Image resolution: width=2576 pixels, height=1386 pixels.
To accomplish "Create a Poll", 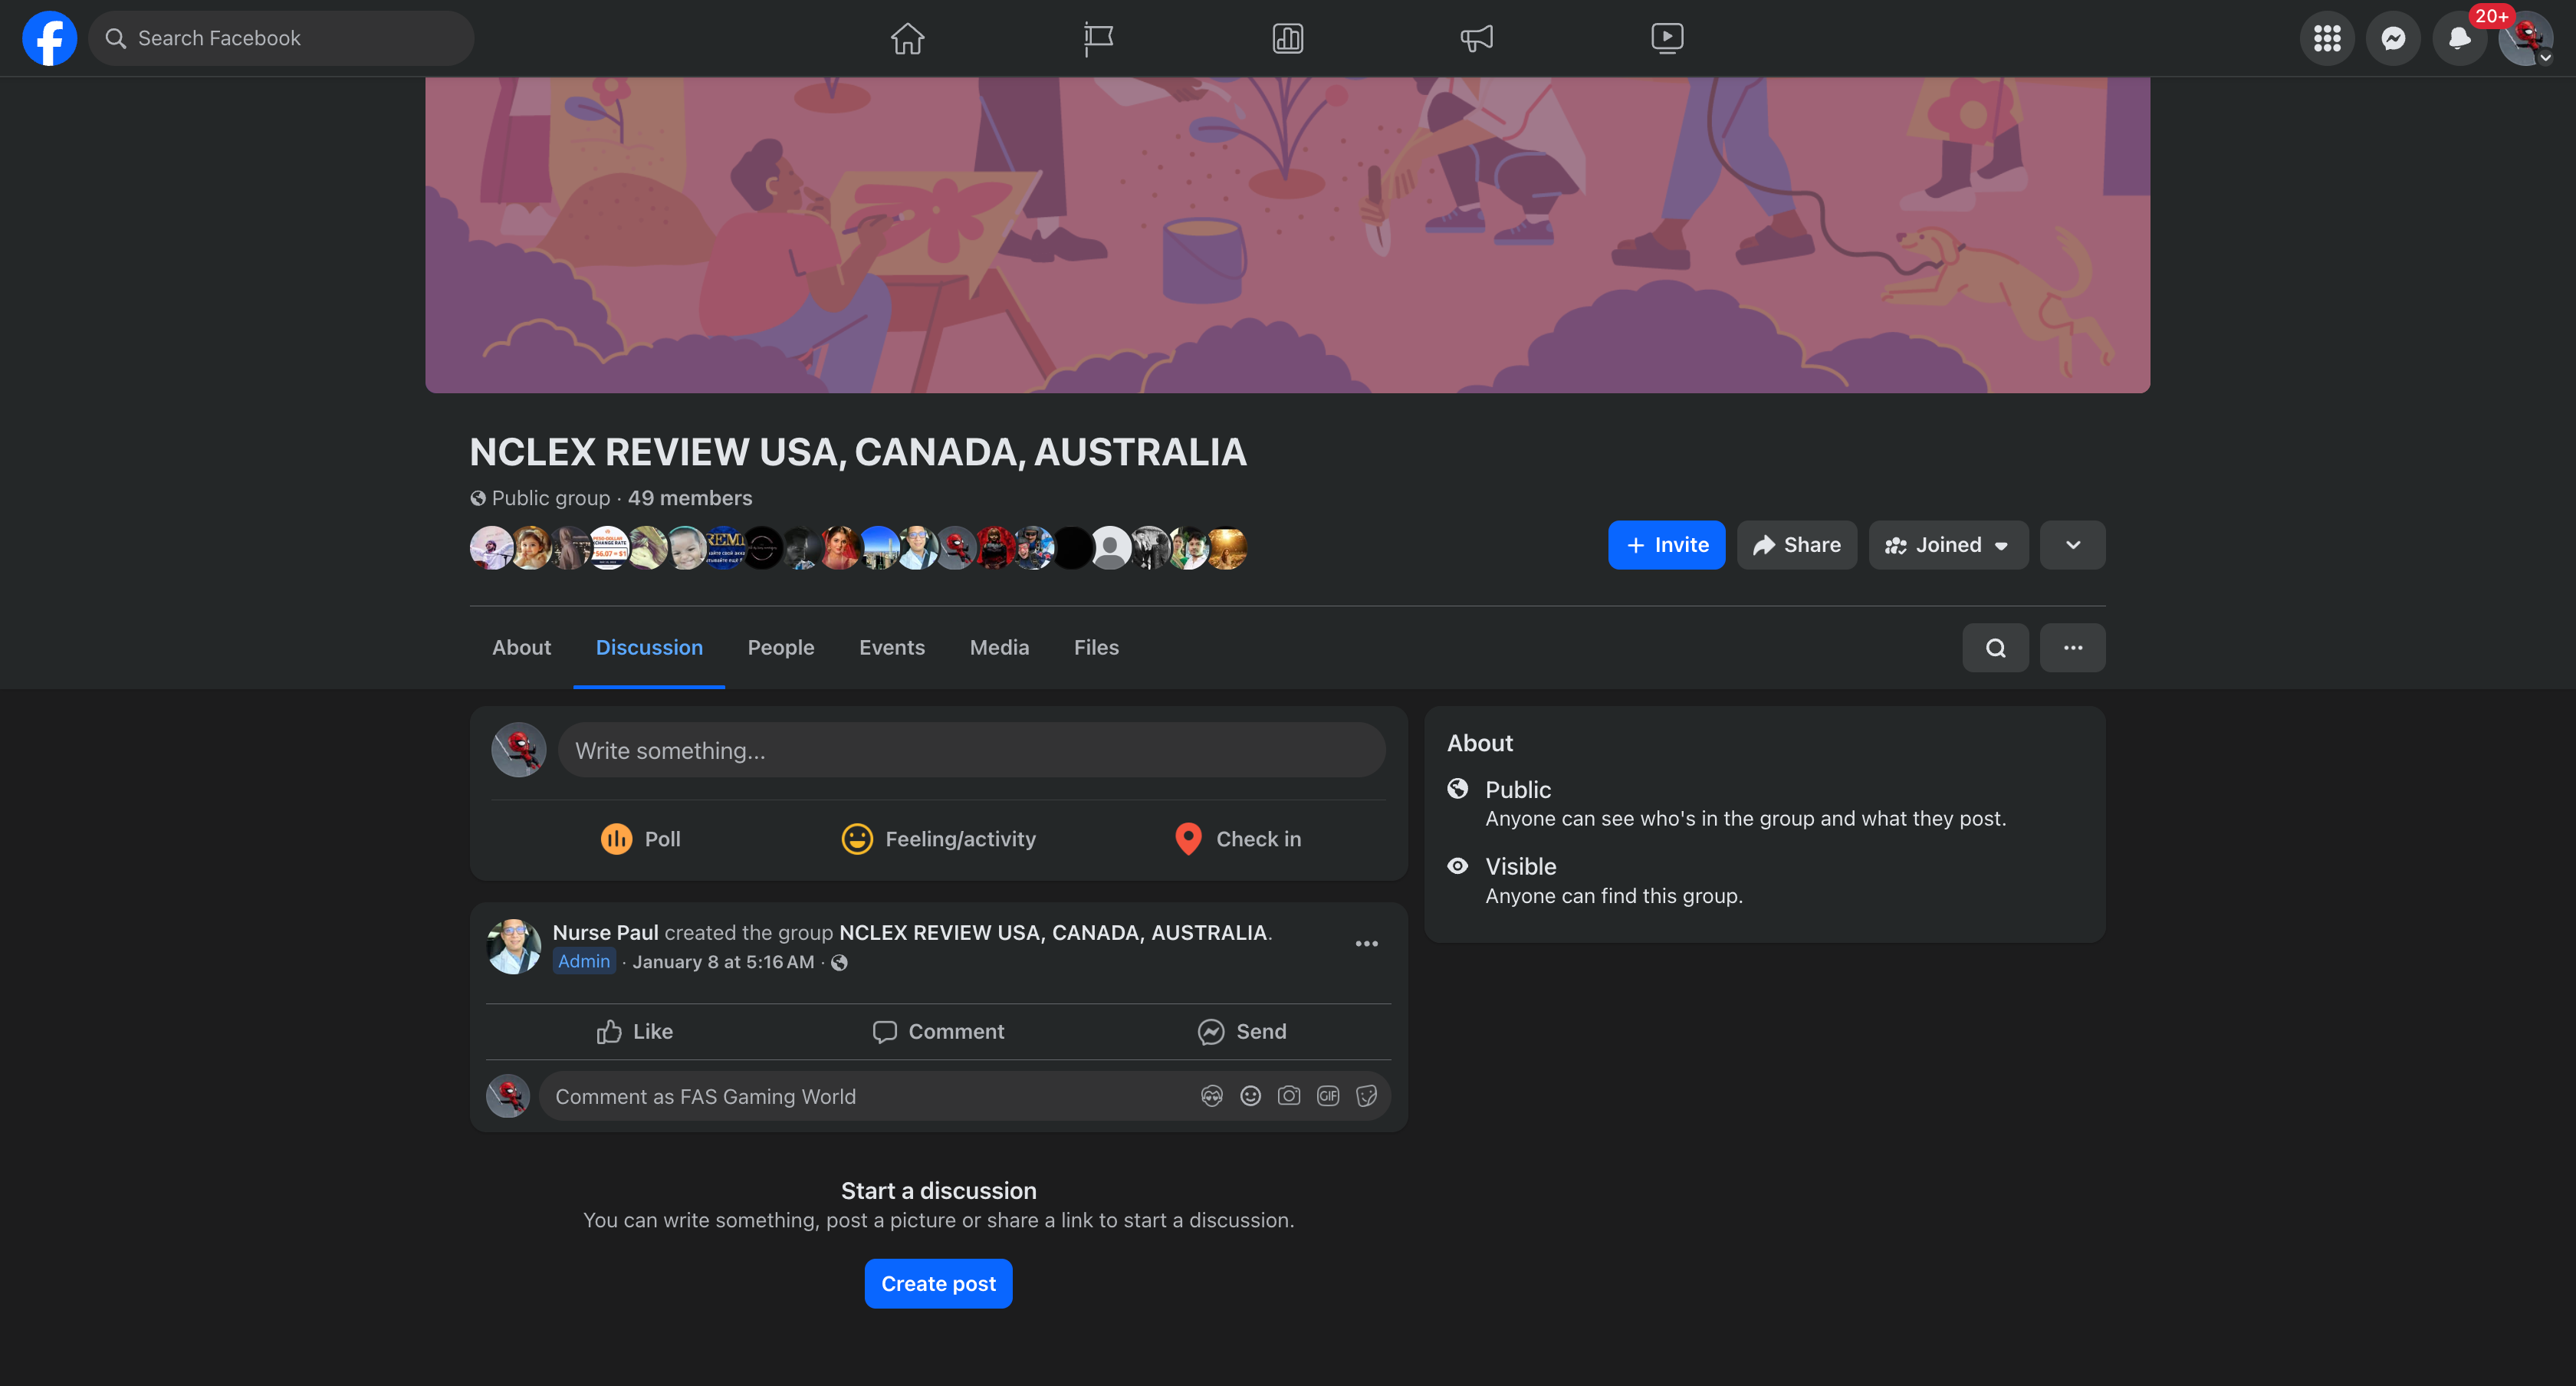I will click(641, 839).
